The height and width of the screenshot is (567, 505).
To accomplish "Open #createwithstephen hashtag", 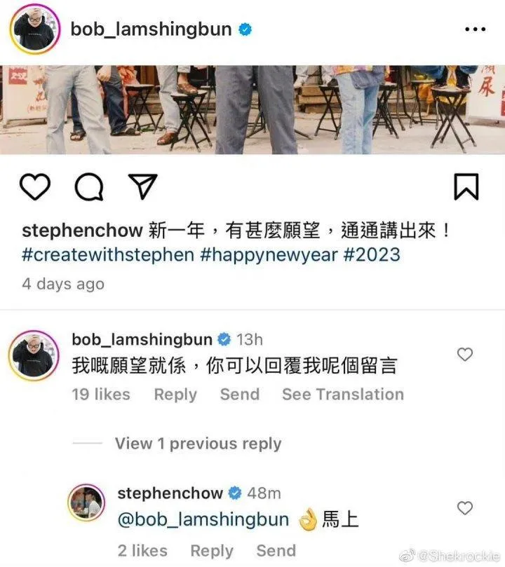I will (108, 254).
